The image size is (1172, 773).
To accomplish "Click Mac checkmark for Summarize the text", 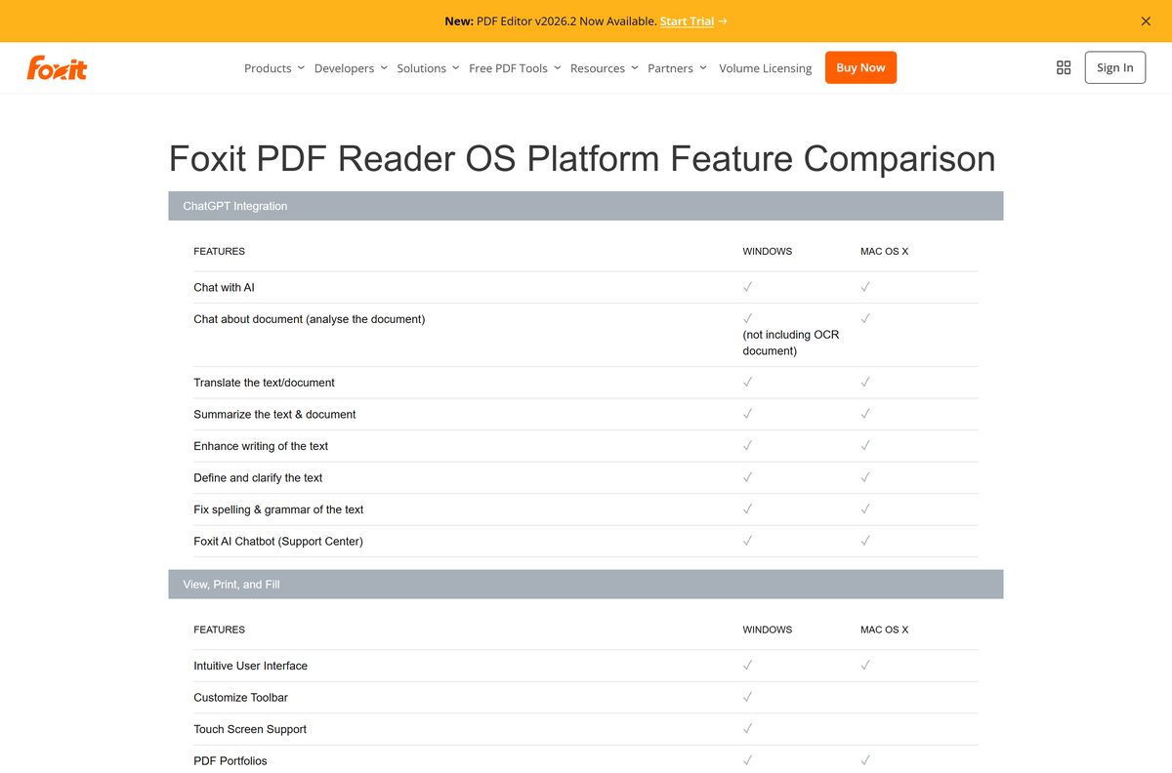I will click(x=865, y=414).
